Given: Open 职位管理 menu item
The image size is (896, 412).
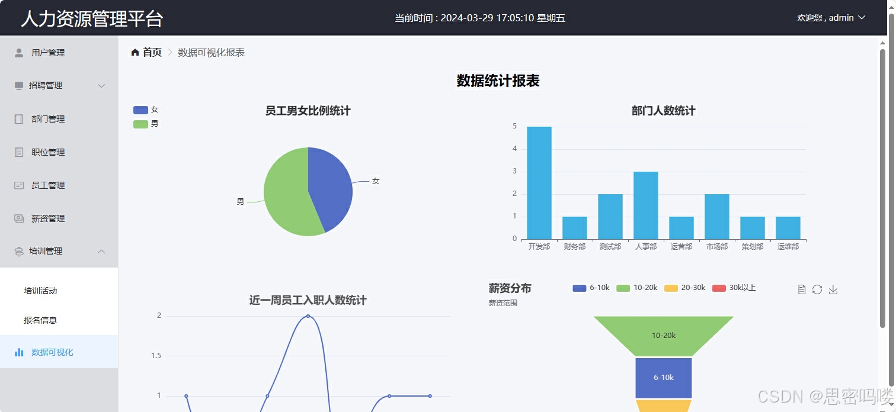Looking at the screenshot, I should point(59,152).
